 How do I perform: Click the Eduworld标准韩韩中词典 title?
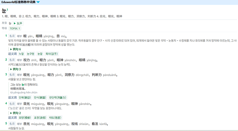[x=18, y=2]
